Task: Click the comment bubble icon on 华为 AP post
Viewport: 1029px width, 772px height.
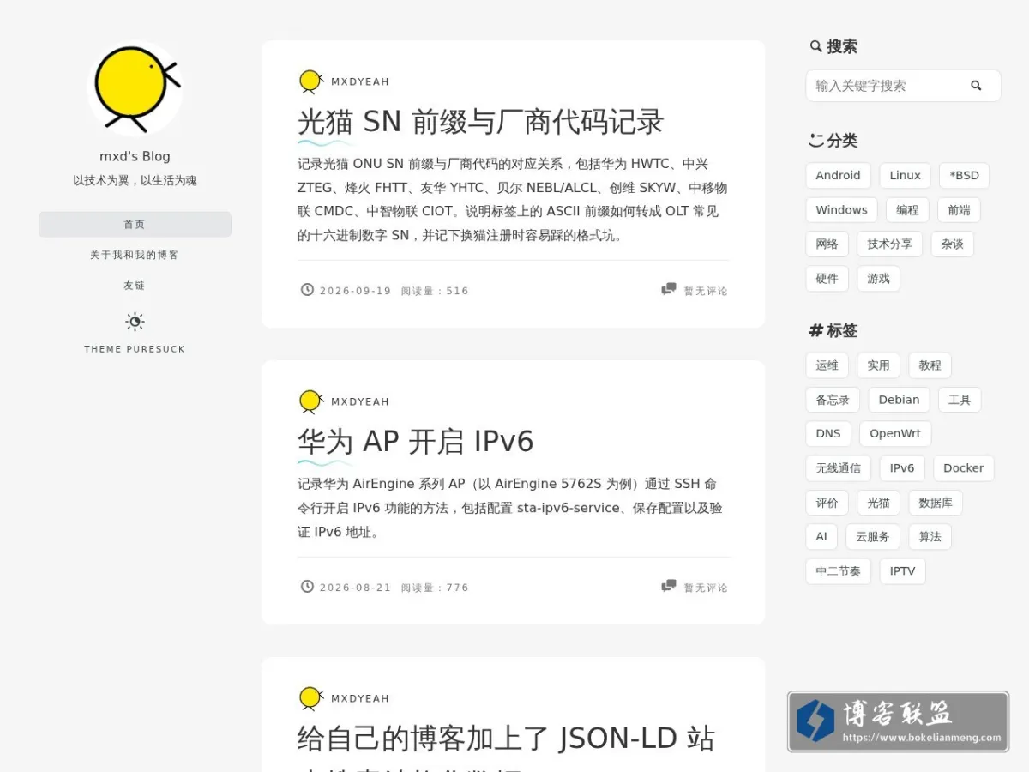Action: pyautogui.click(x=669, y=587)
